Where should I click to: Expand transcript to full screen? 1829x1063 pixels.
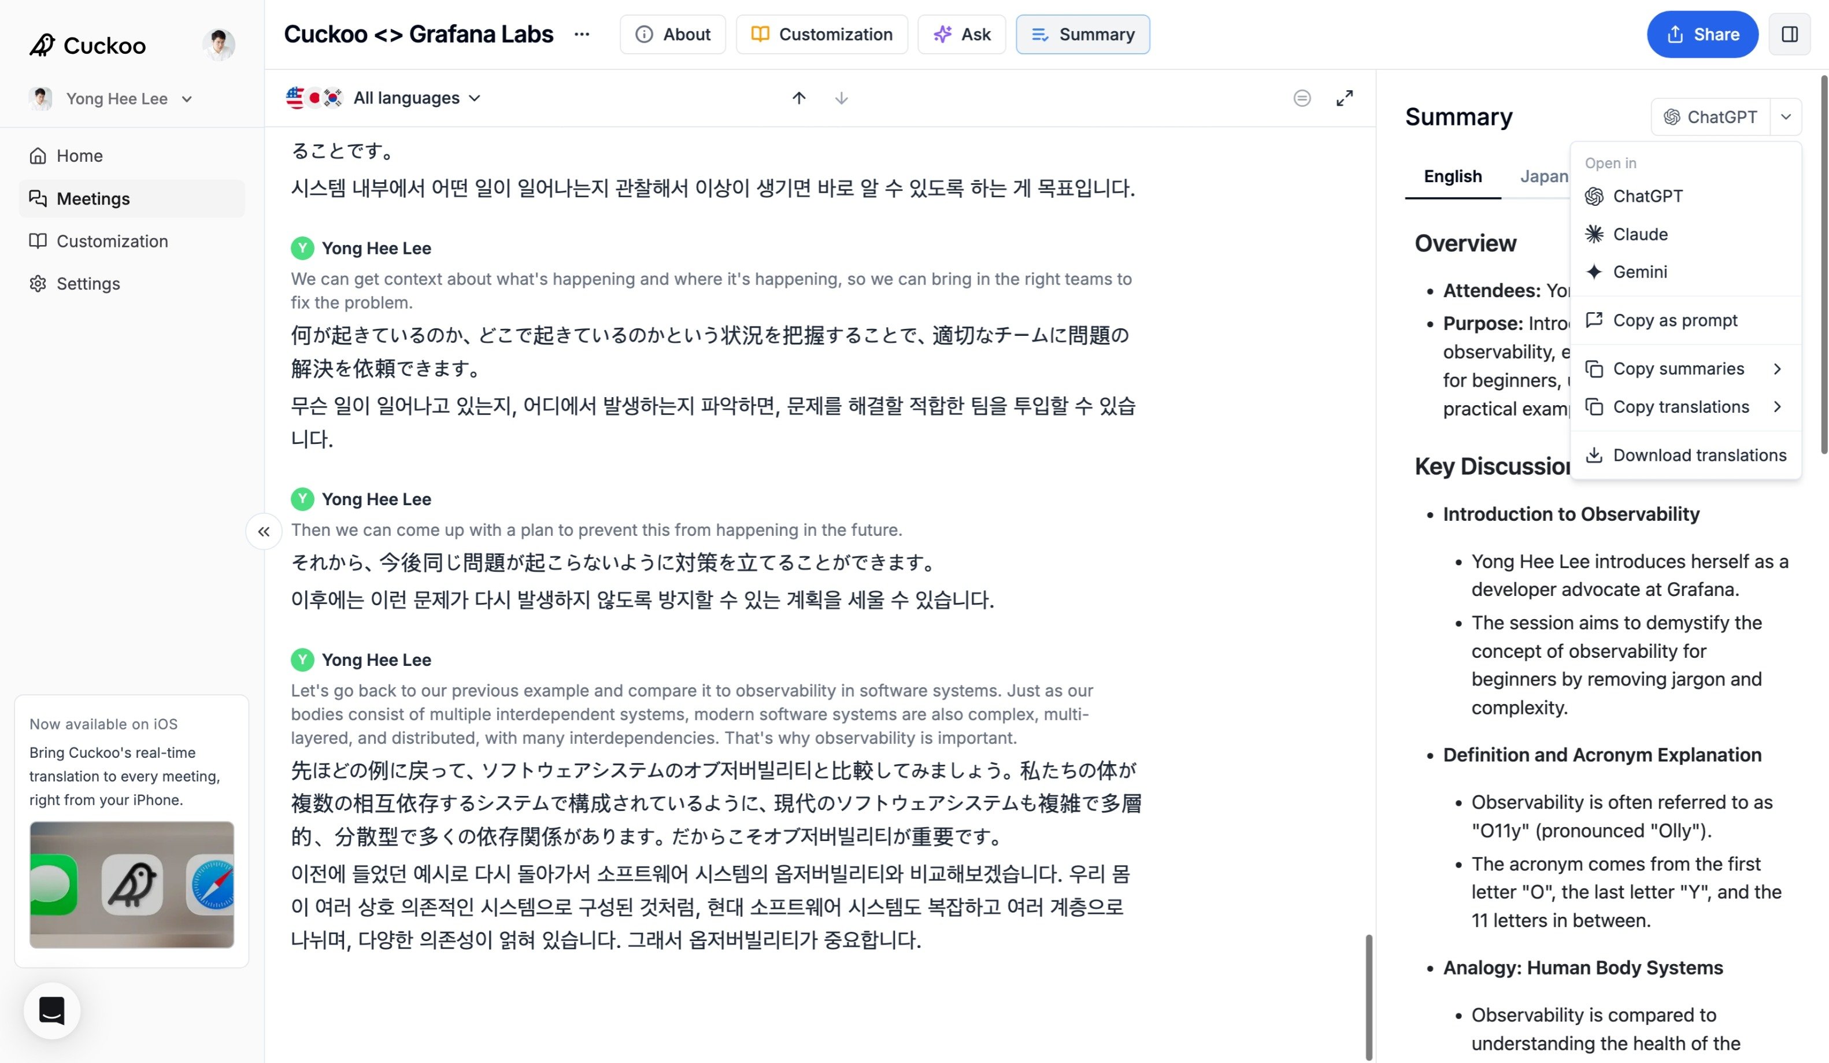coord(1344,98)
